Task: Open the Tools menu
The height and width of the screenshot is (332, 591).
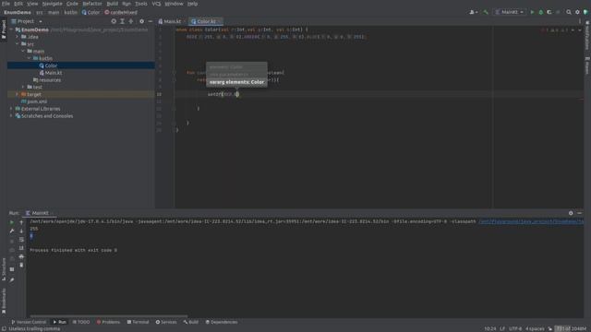Action: 141,4
